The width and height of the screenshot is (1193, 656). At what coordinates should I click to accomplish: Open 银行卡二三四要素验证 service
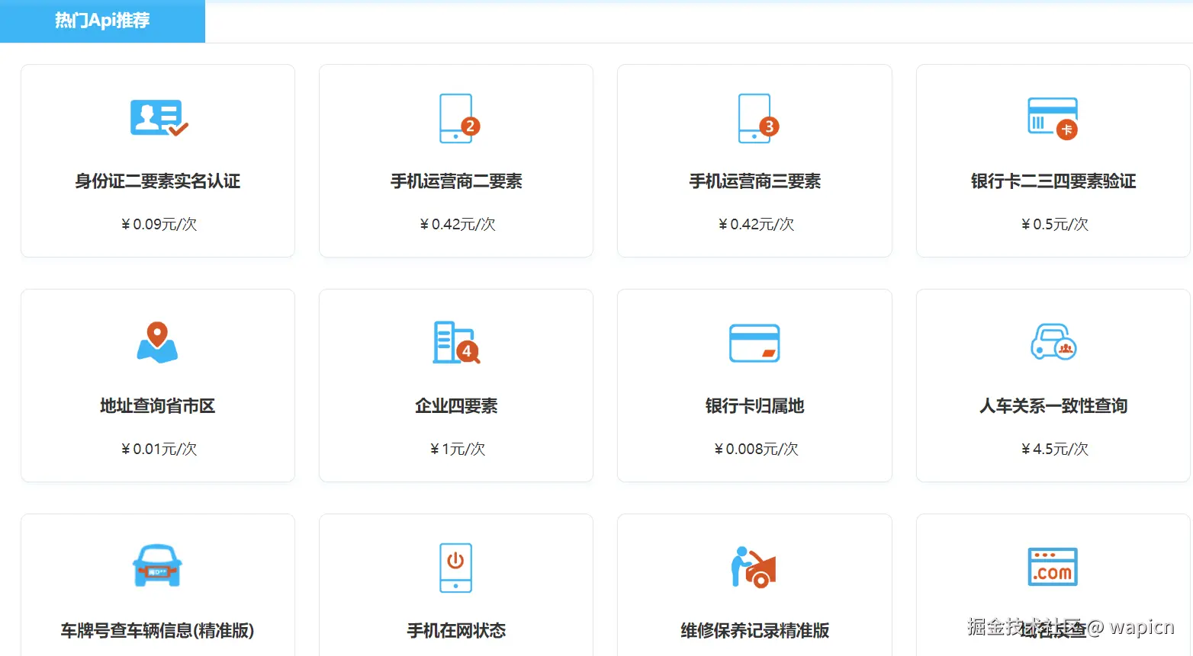point(1053,181)
